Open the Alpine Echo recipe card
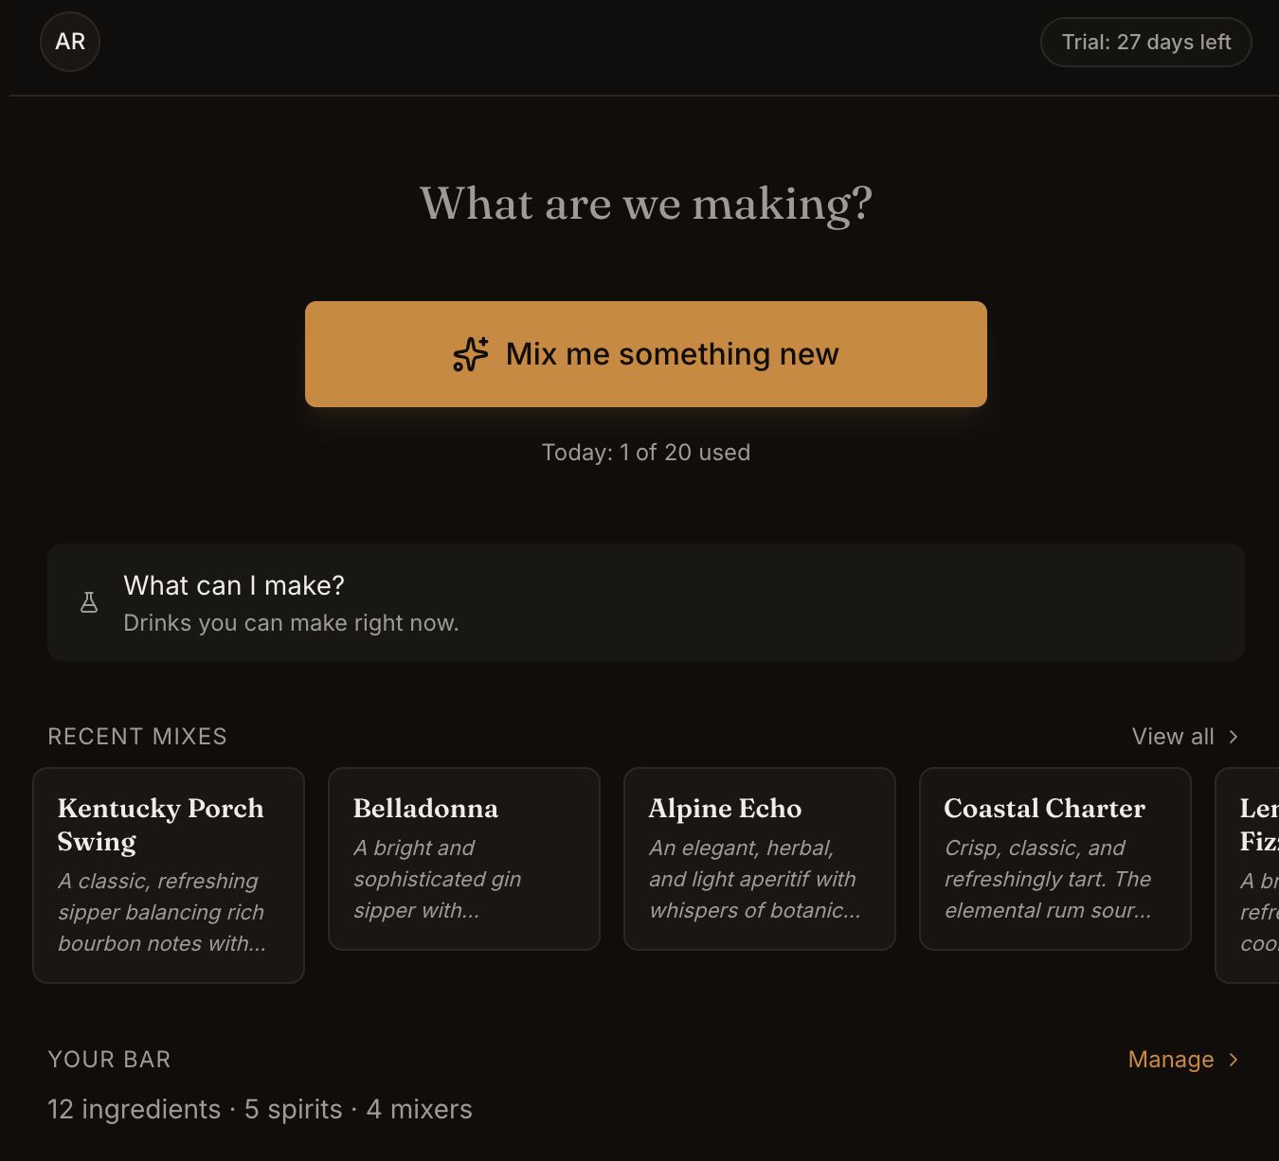This screenshot has height=1161, width=1279. 760,859
